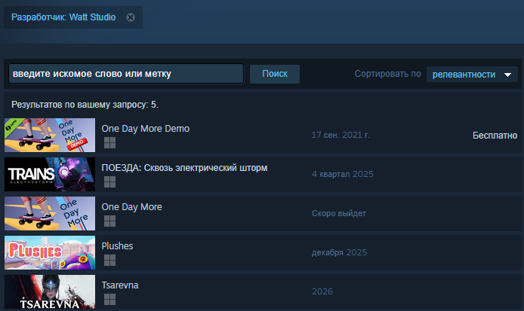524x311 pixels.
Task: Open One Day More Demo thumbnail
Action: (50, 135)
